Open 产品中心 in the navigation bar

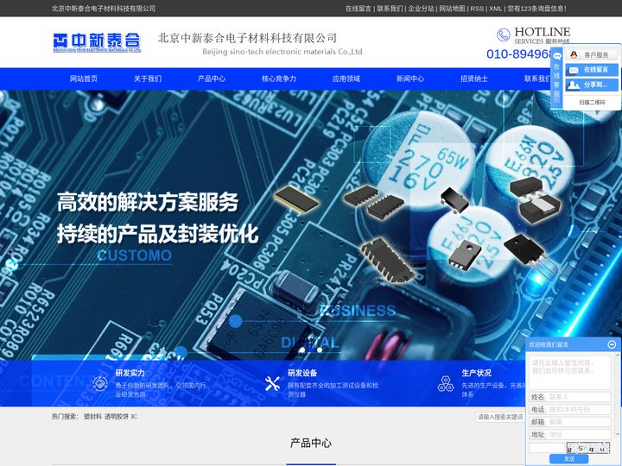(212, 79)
